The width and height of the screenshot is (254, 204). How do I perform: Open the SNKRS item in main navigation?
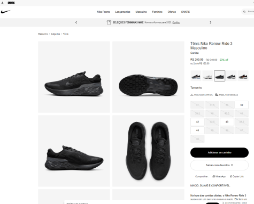186,12
